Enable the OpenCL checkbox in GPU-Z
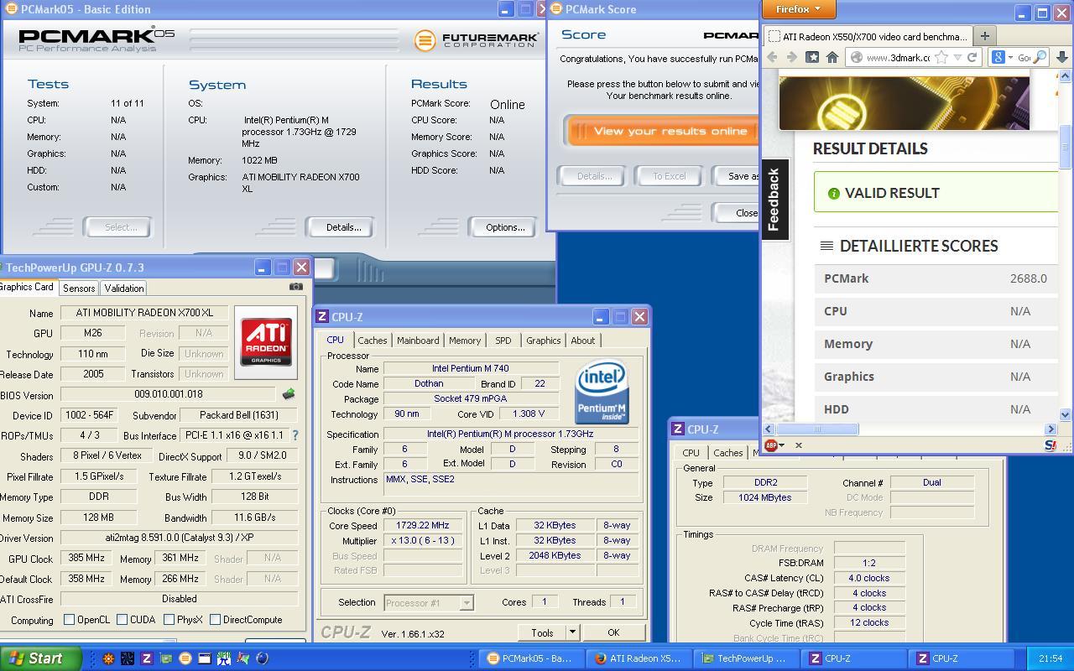Viewport: 1074px width, 671px height. click(70, 620)
